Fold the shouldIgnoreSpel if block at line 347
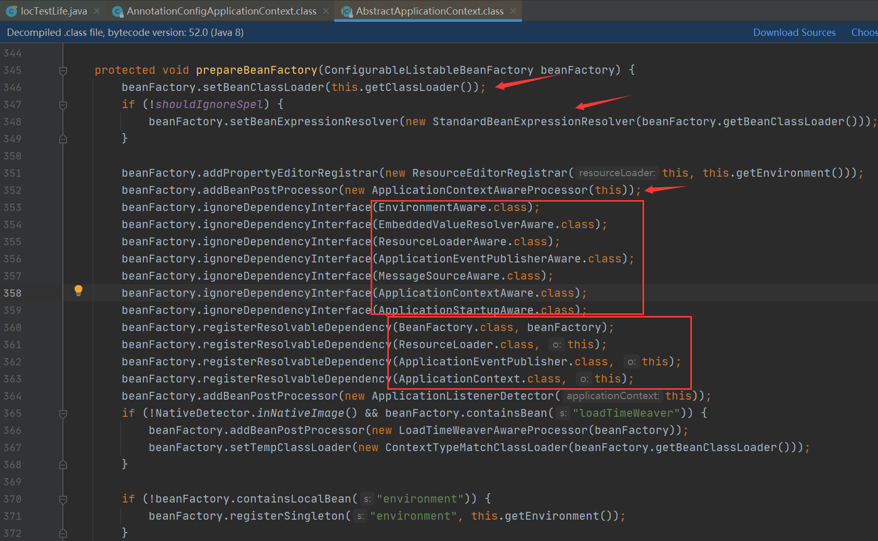Image resolution: width=878 pixels, height=541 pixels. coord(63,105)
